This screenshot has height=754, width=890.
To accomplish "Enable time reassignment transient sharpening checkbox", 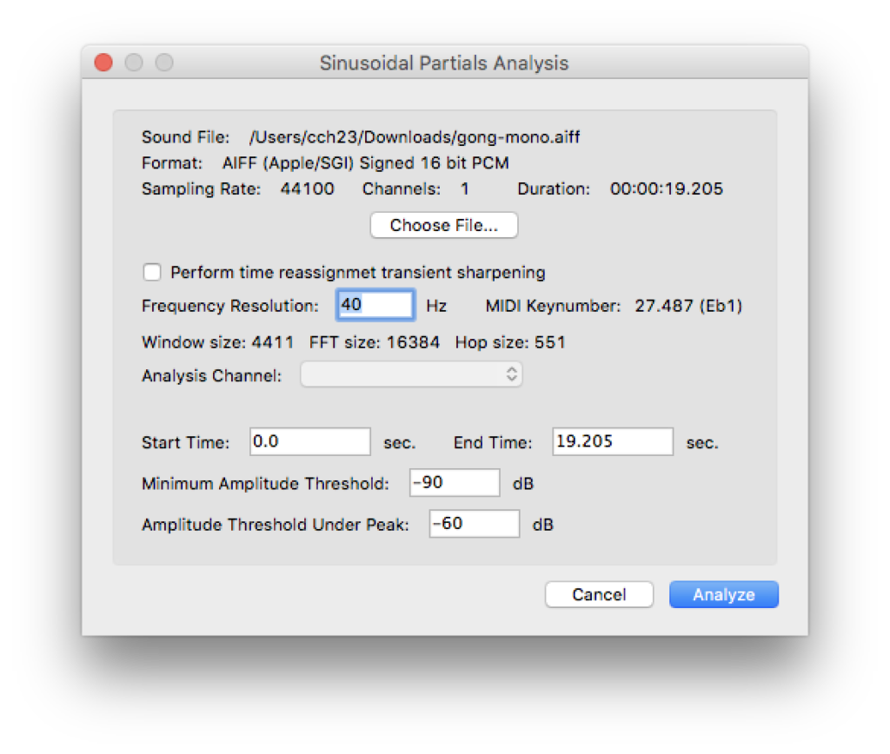I will [x=152, y=272].
